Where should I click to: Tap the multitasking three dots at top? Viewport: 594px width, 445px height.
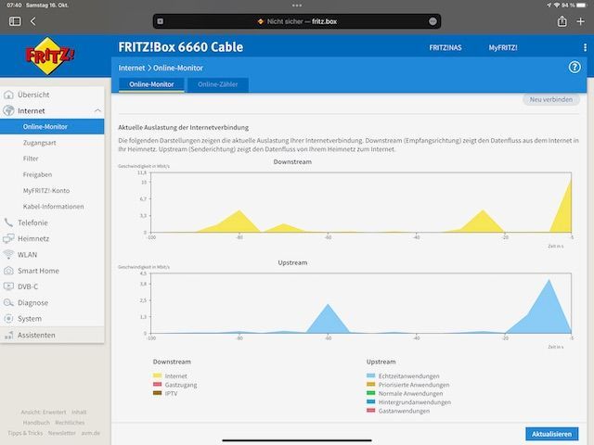coord(297,6)
